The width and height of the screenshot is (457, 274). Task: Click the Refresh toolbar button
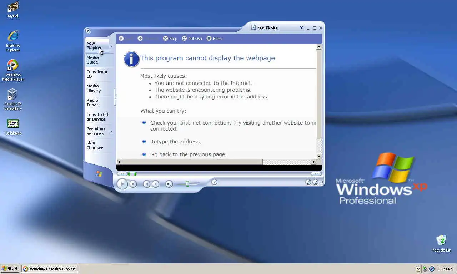[192, 39]
